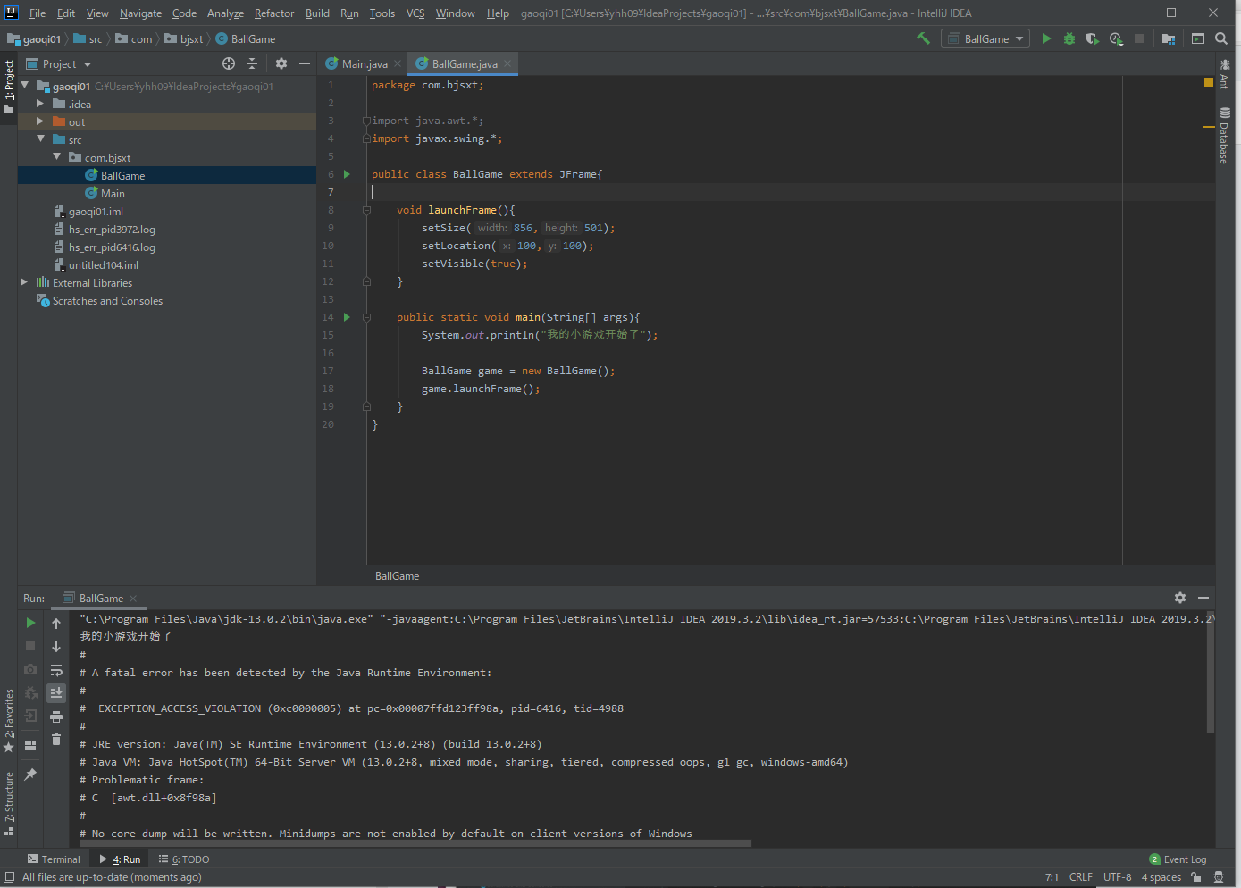
Task: Open Search Everywhere magnifier icon
Action: point(1221,38)
